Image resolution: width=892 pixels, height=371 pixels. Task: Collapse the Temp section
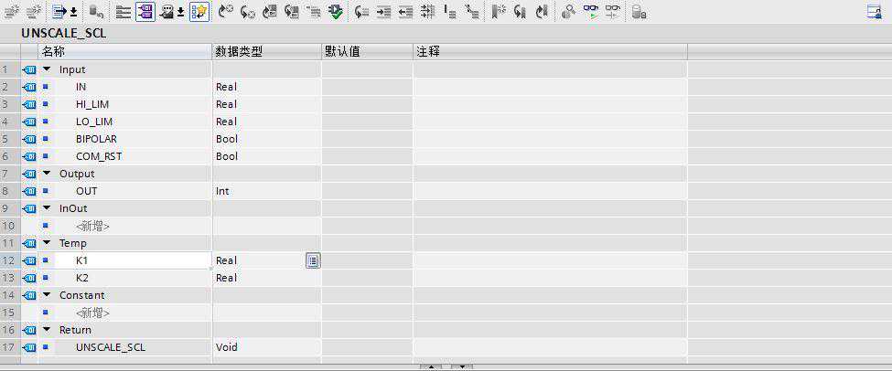pyautogui.click(x=47, y=243)
